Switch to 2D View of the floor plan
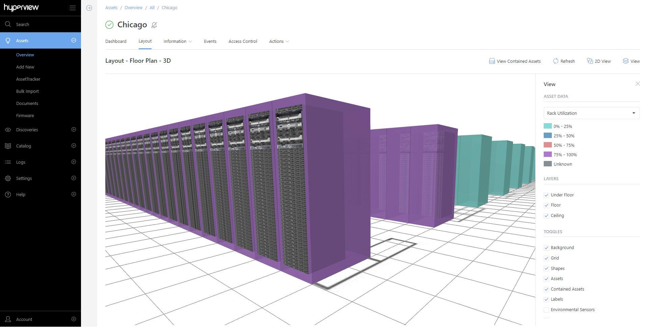Screen dimensions: 648x327 click(599, 61)
